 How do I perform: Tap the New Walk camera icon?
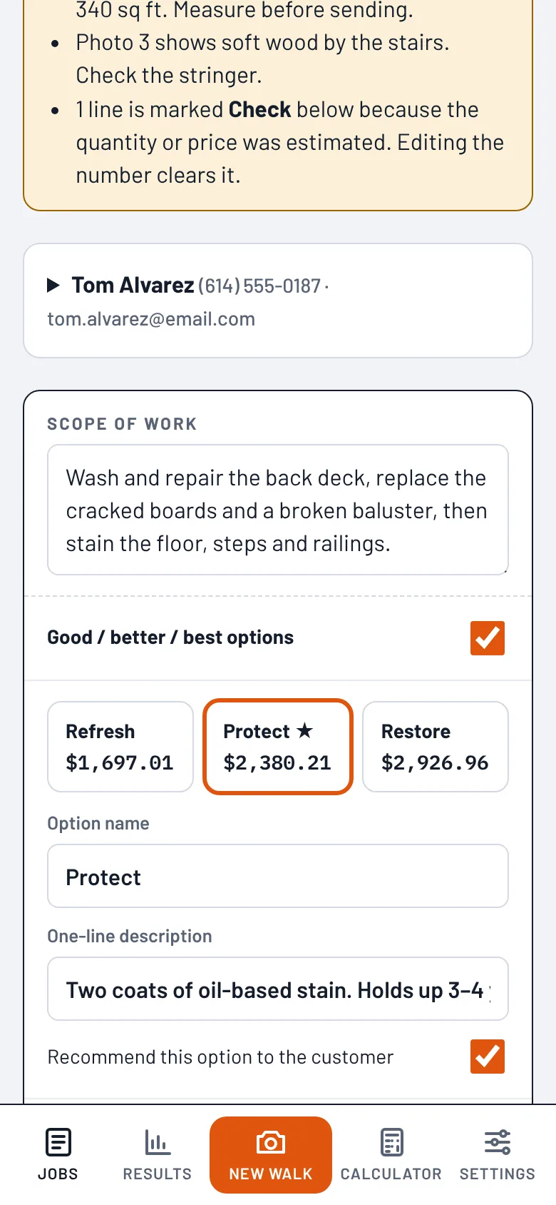(x=271, y=1142)
